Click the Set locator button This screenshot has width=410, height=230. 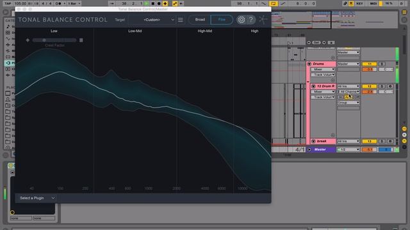tap(316, 43)
